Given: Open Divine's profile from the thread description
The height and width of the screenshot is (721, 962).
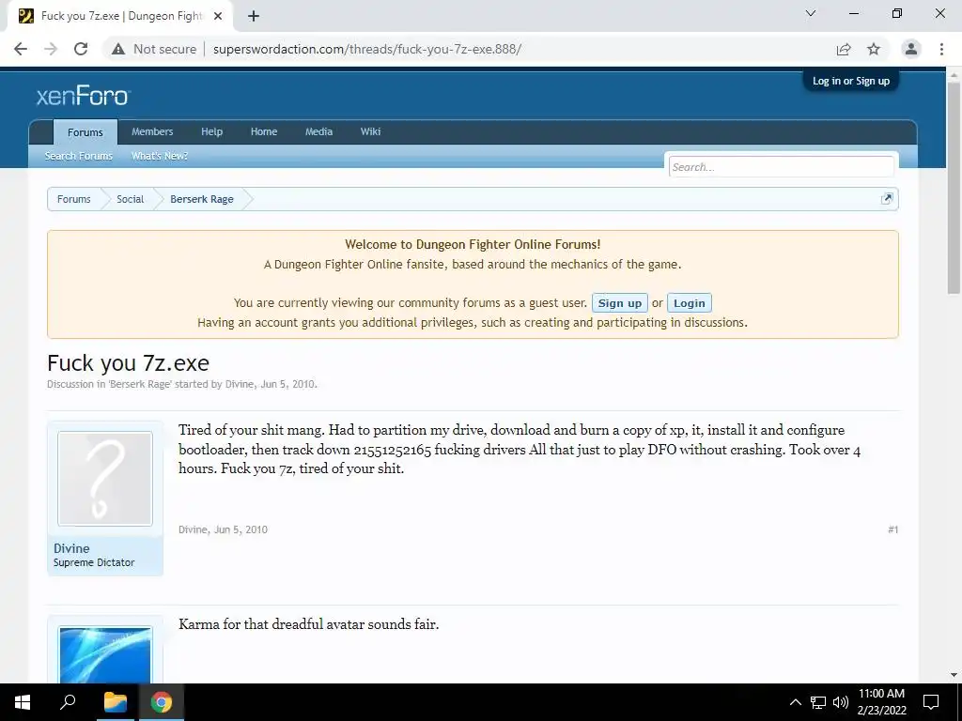Looking at the screenshot, I should pyautogui.click(x=240, y=384).
